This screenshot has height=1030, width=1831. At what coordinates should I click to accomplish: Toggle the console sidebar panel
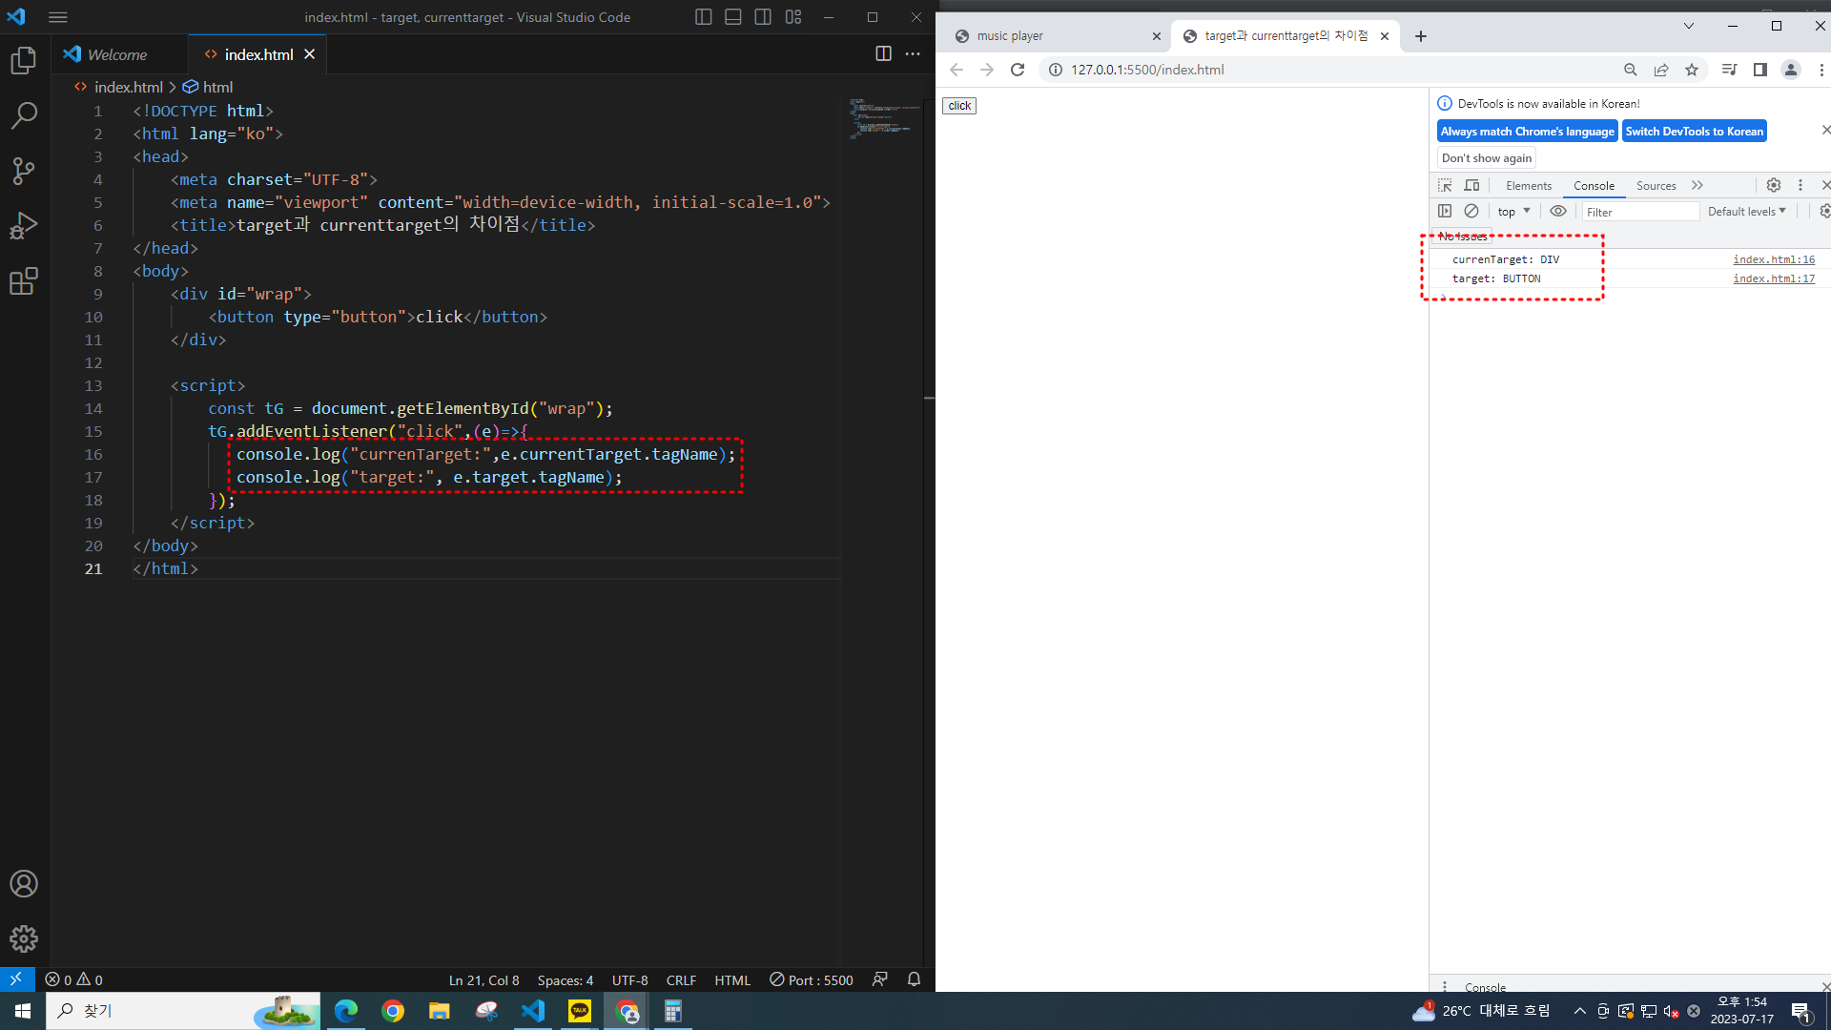pyautogui.click(x=1445, y=211)
